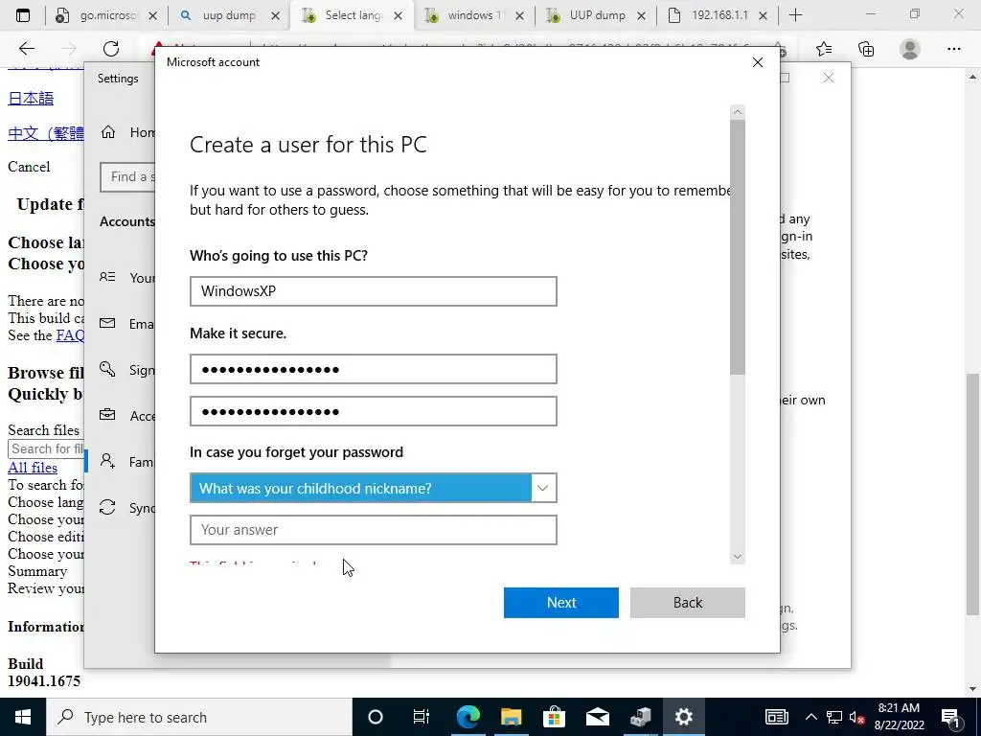Expand security question dropdown
981x736 pixels.
point(373,488)
